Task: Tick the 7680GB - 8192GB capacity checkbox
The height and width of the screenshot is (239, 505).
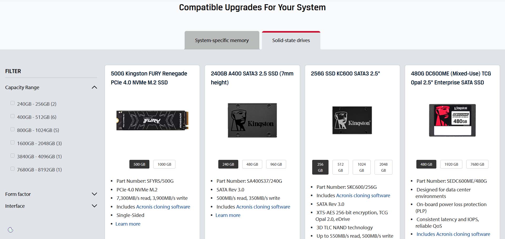Action: (x=12, y=169)
